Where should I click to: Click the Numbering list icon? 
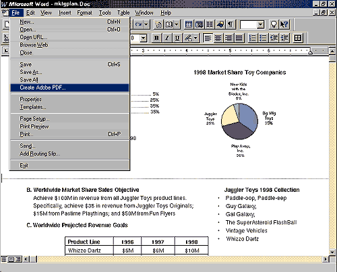tap(253, 38)
